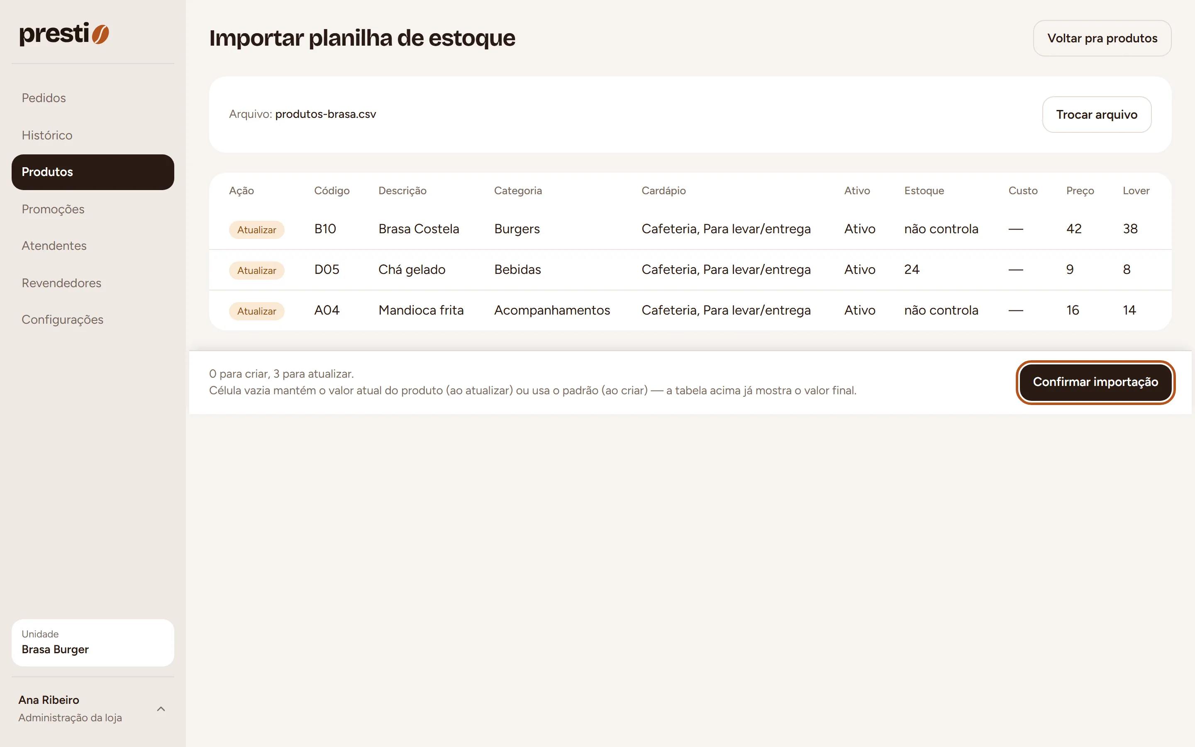Image resolution: width=1195 pixels, height=747 pixels.
Task: Click the Atualizar badge for B10
Action: 256,230
